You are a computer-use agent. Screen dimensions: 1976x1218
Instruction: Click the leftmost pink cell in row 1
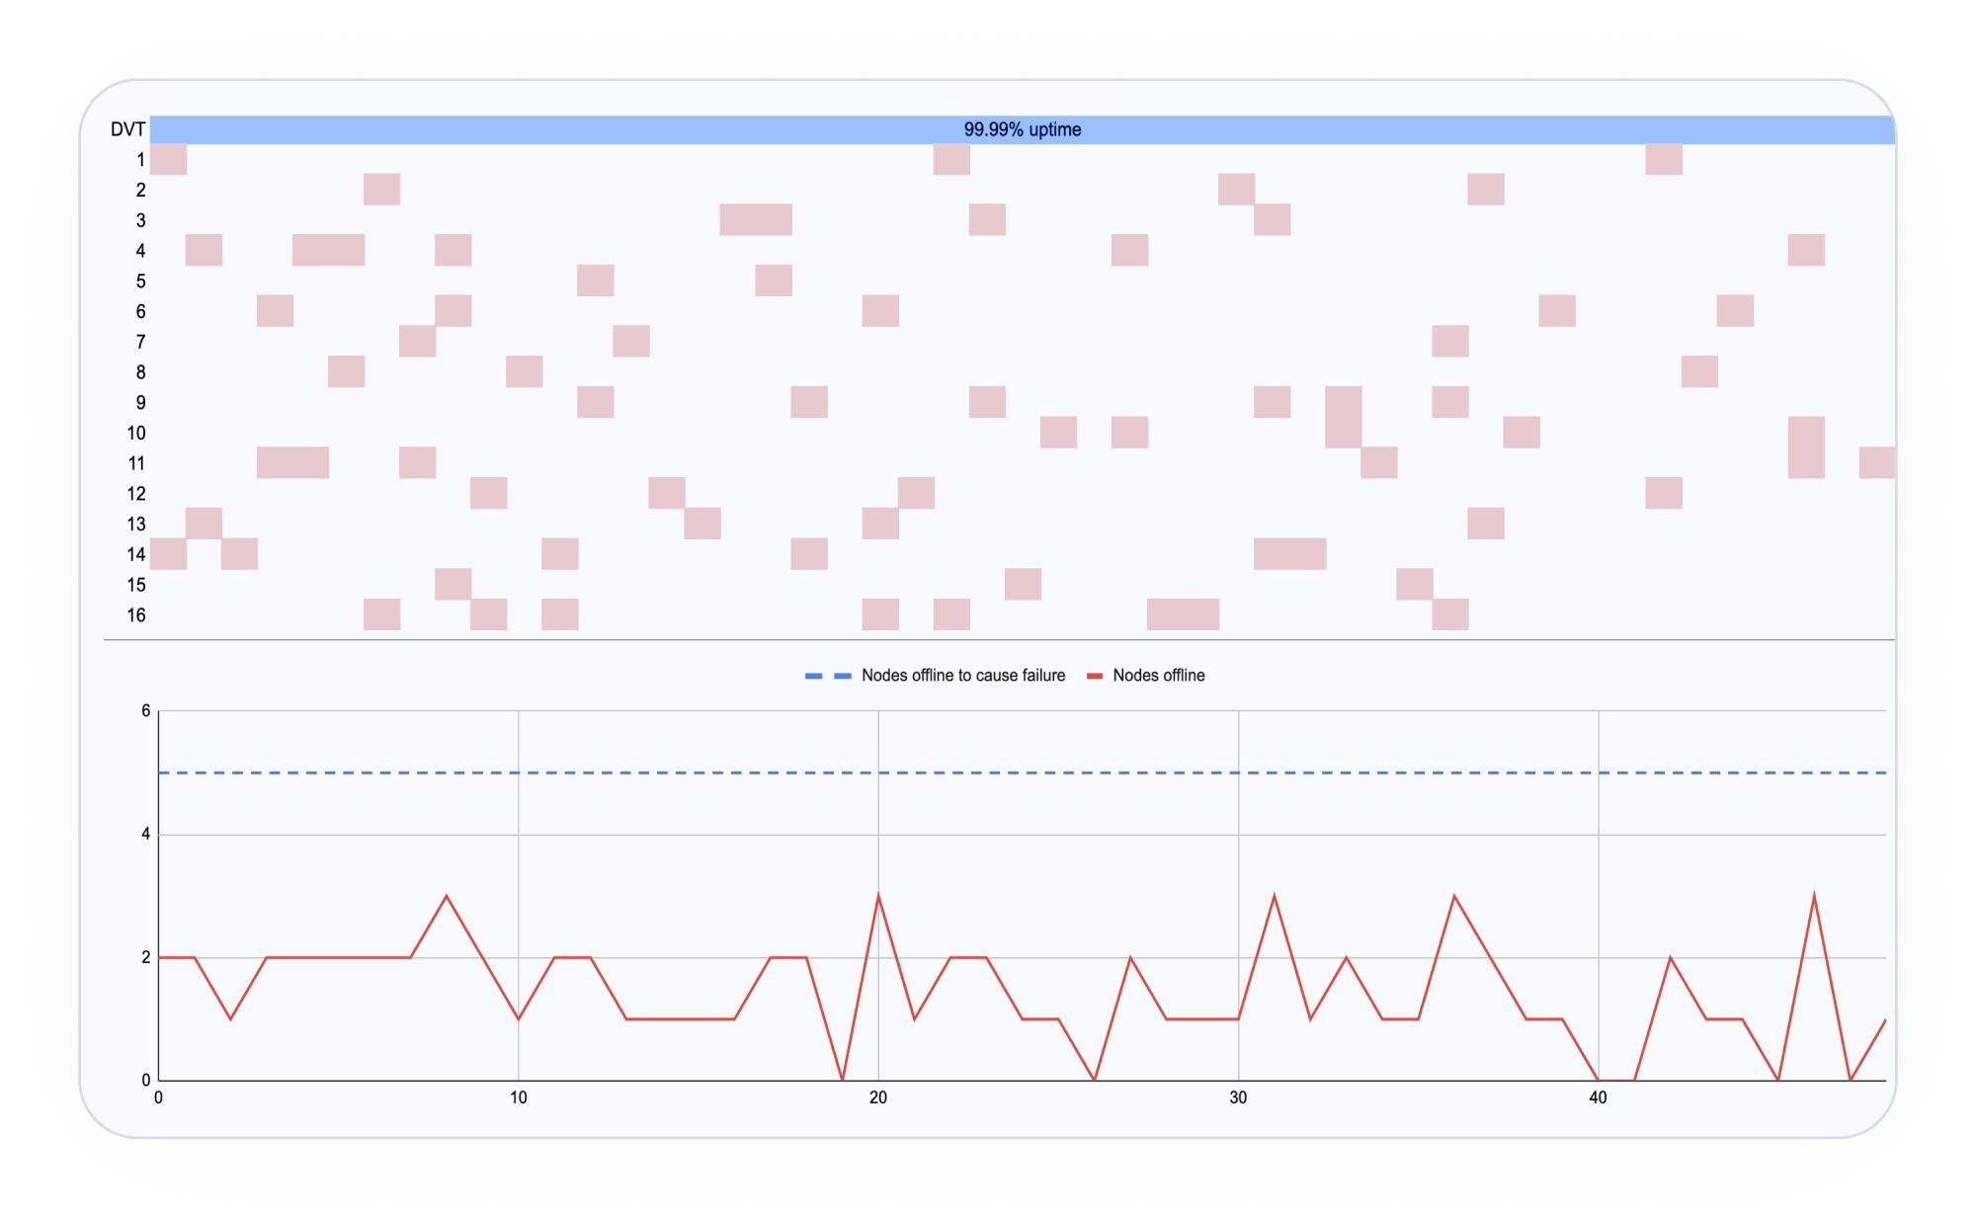point(168,159)
